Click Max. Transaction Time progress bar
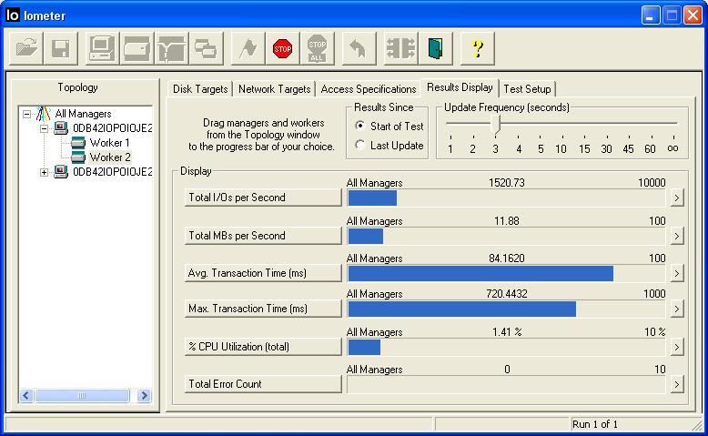 click(507, 309)
